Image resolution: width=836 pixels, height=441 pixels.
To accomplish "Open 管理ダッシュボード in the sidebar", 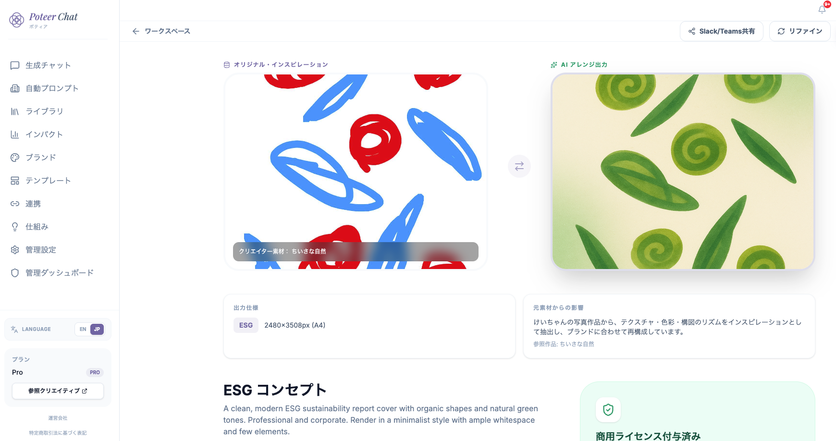I will click(x=60, y=273).
